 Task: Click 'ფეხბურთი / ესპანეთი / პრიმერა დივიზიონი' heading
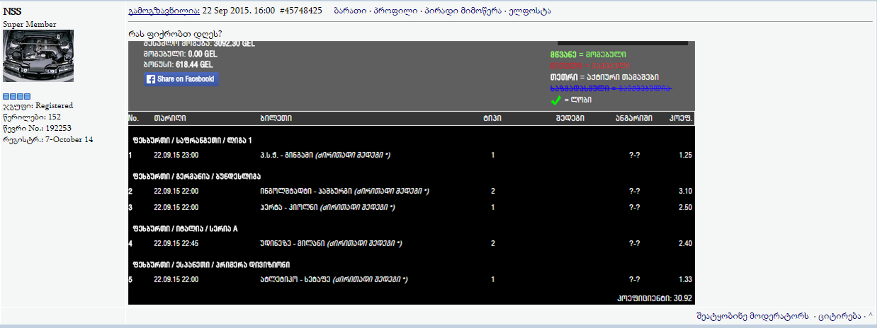[x=210, y=265]
